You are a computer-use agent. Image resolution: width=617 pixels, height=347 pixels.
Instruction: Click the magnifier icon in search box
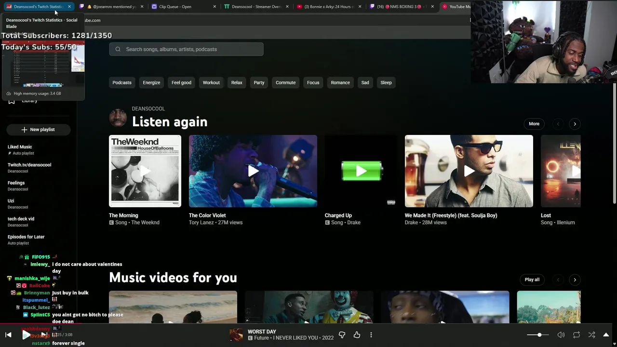[118, 49]
